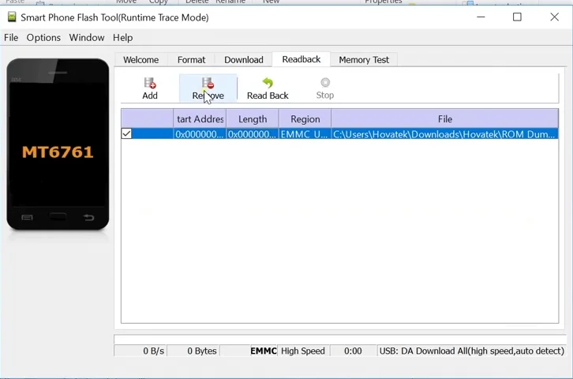Click the Length column header
The width and height of the screenshot is (573, 379).
[253, 119]
